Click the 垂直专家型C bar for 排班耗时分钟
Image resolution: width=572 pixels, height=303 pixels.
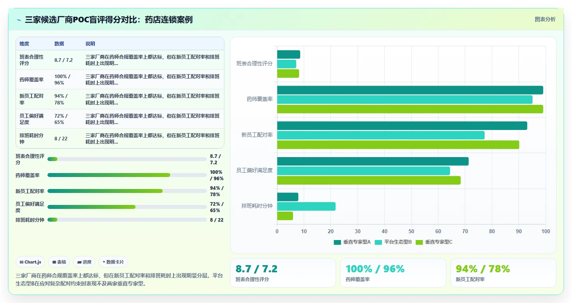click(285, 216)
